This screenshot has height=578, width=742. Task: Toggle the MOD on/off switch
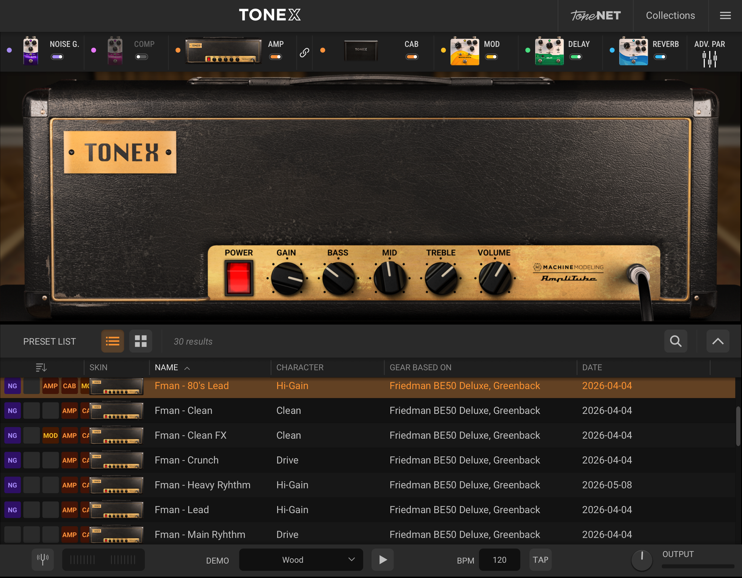coord(491,57)
